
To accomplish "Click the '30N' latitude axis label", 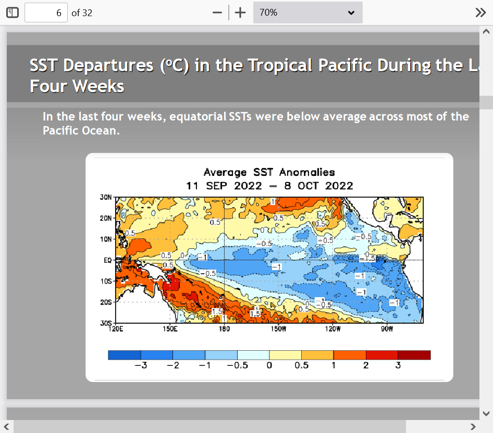I will [x=106, y=197].
